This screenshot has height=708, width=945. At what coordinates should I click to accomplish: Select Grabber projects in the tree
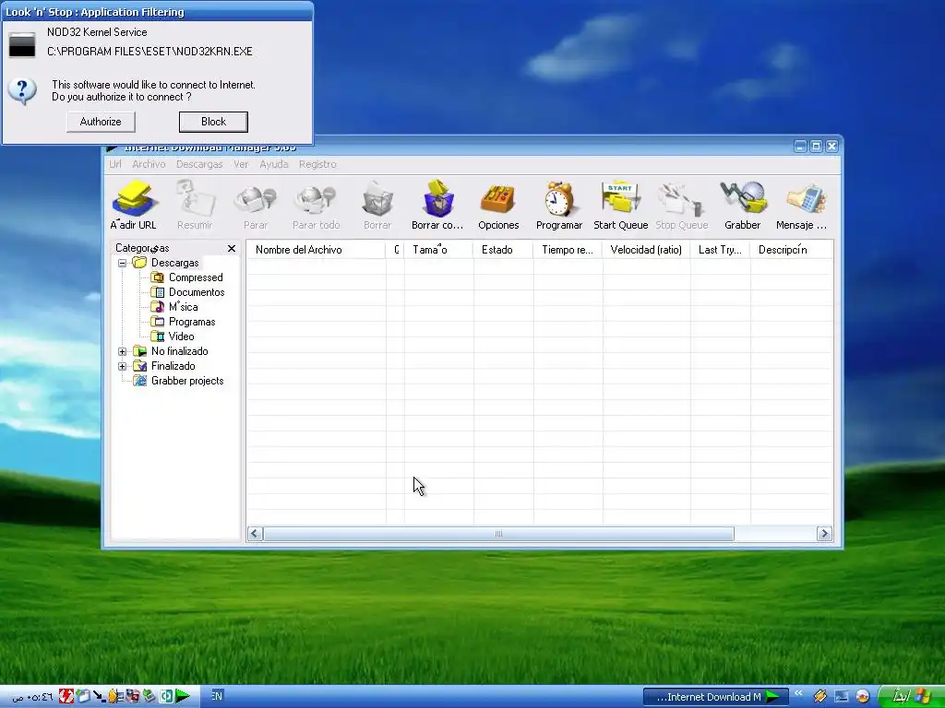tap(187, 381)
